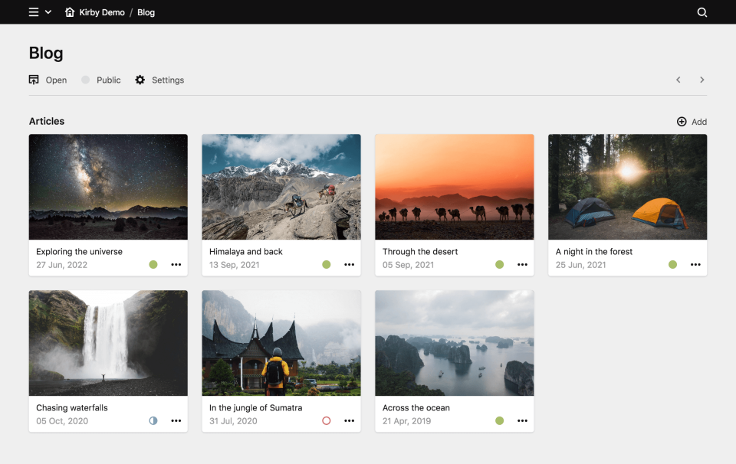The image size is (736, 464).
Task: Click the Open preview icon
Action: tap(34, 80)
